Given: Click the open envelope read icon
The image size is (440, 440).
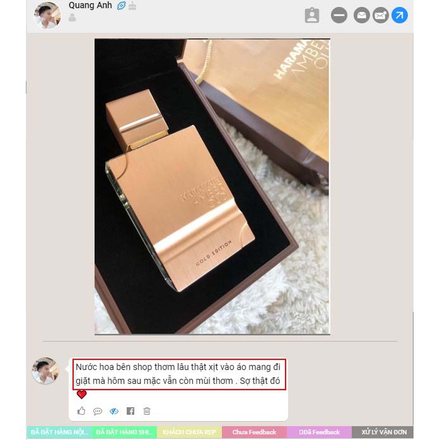Looking at the screenshot, I should 361,15.
